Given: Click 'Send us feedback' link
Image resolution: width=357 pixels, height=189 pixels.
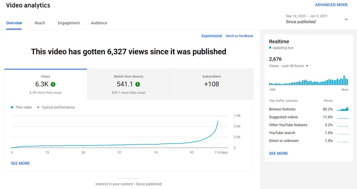Looking at the screenshot, I should click(239, 36).
